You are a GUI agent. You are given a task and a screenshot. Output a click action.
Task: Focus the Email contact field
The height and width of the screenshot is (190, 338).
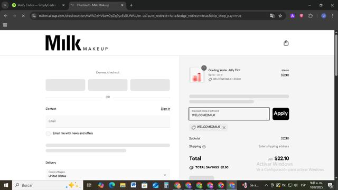[108, 121]
